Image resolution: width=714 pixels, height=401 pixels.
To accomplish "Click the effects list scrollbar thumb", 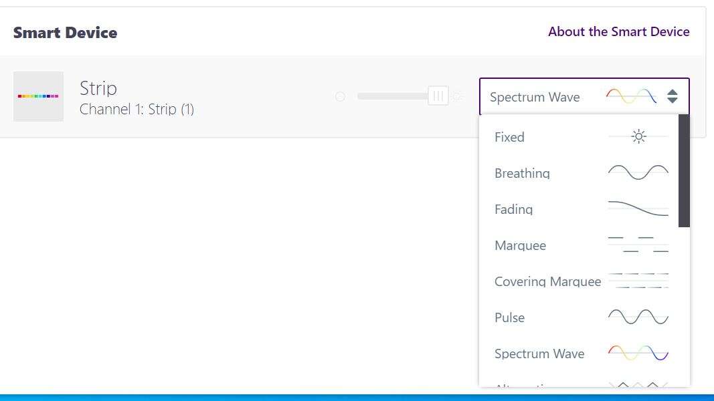I will pos(683,170).
